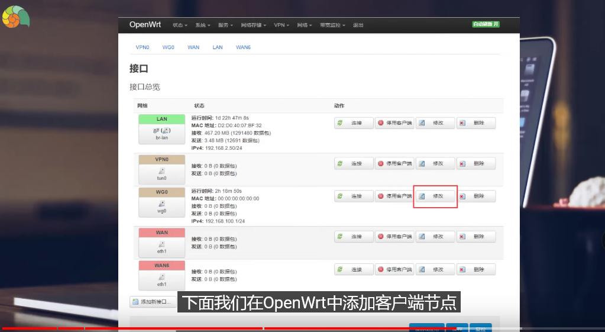Click the 状态 column header in table
Screen dimensions: 605x332
pos(199,105)
